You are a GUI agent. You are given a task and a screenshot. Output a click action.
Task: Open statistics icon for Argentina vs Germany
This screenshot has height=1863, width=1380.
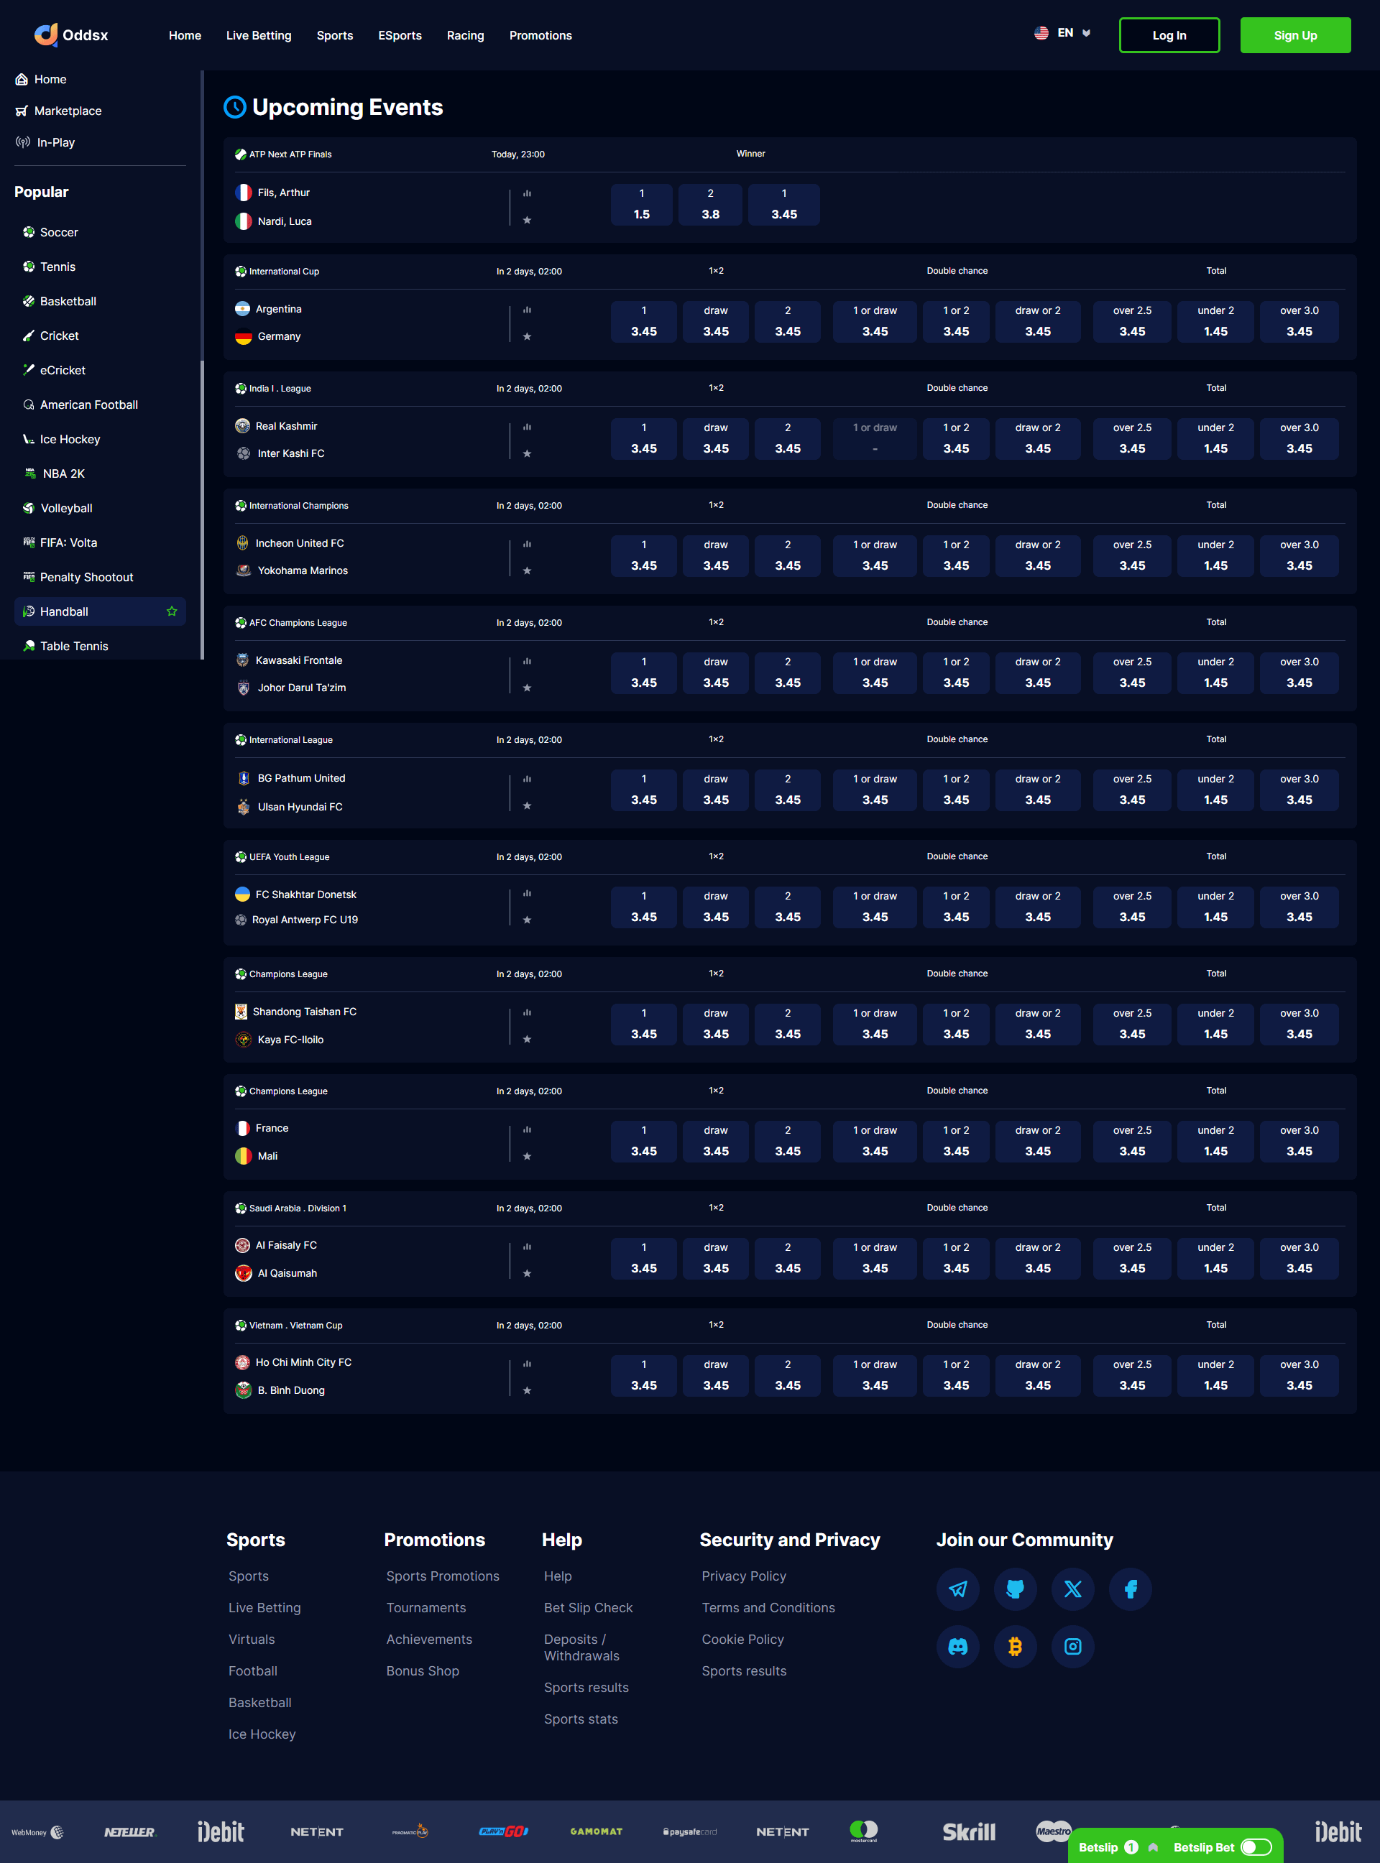click(527, 310)
